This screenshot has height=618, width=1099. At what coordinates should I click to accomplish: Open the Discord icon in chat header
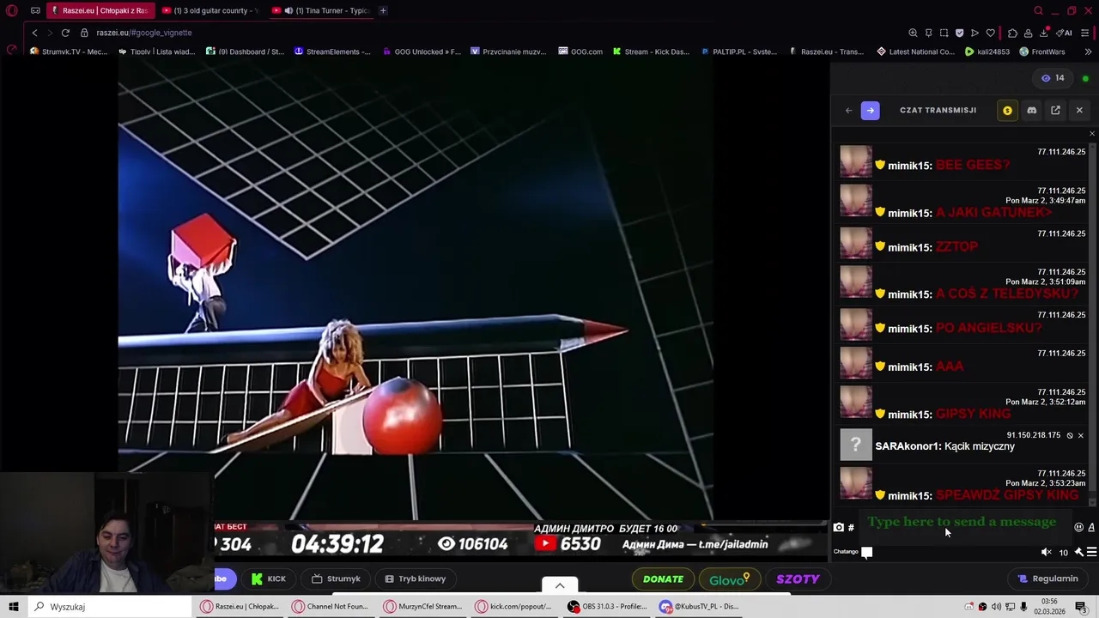tap(1031, 110)
